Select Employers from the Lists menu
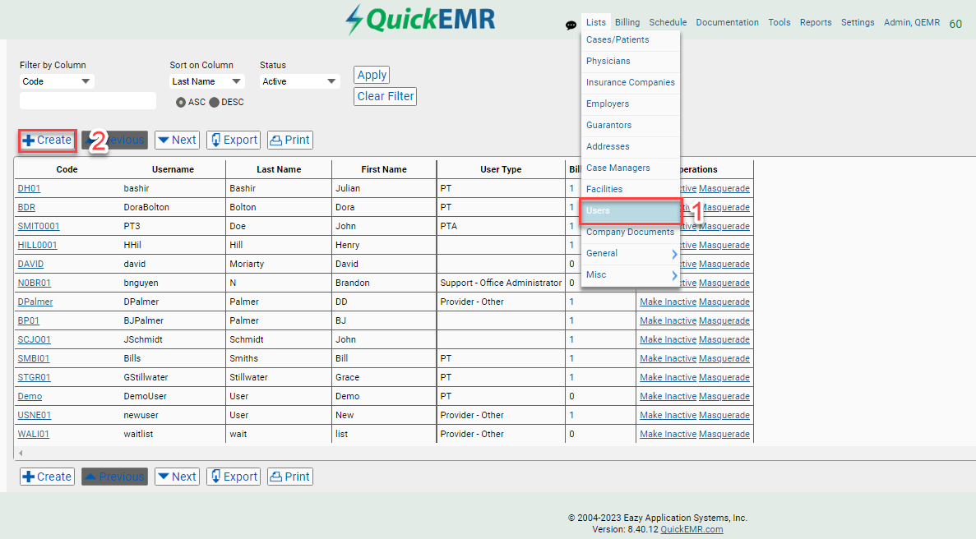Viewport: 976px width, 539px height. (x=630, y=104)
